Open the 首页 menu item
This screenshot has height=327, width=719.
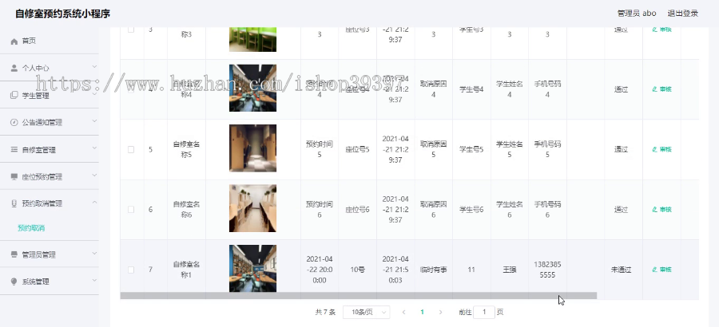point(49,41)
